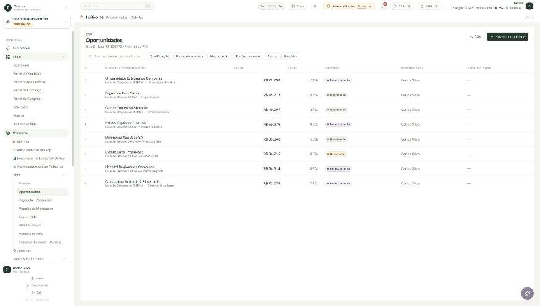
Task: Collapse the Comercial section chevron
Action: pyautogui.click(x=64, y=133)
